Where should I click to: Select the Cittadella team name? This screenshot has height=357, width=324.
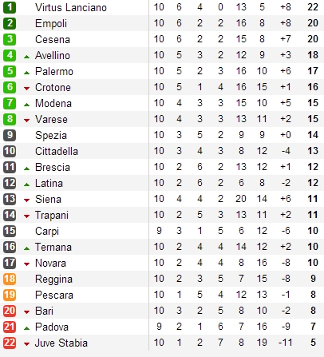point(57,151)
